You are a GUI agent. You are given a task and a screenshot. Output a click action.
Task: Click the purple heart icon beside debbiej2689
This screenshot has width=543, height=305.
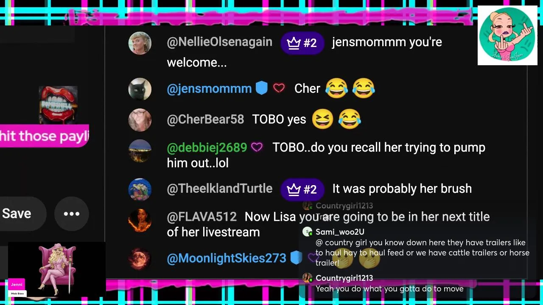(x=257, y=147)
